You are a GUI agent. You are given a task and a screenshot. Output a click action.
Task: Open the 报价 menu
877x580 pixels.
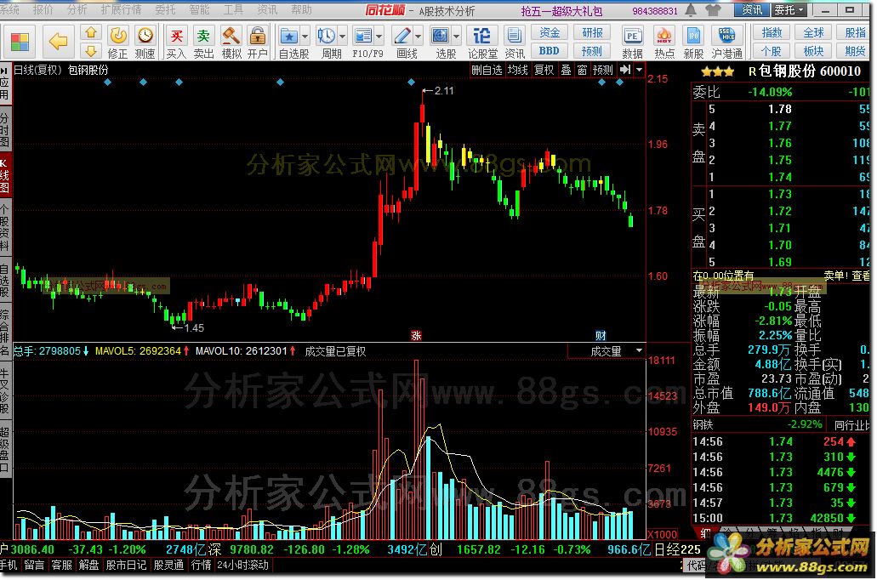(43, 9)
